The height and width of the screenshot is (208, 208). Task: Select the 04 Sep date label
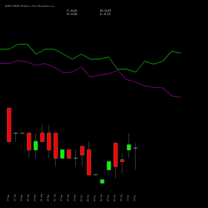point(101,198)
